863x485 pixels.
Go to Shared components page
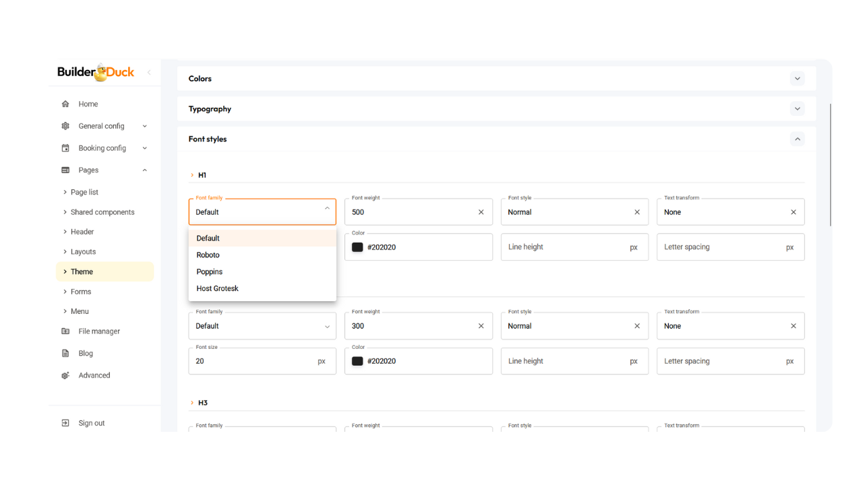(x=102, y=212)
